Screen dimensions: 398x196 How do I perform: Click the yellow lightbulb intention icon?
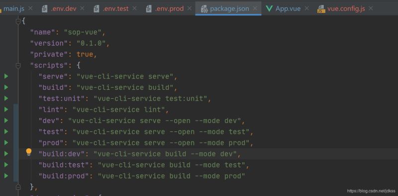[29, 152]
